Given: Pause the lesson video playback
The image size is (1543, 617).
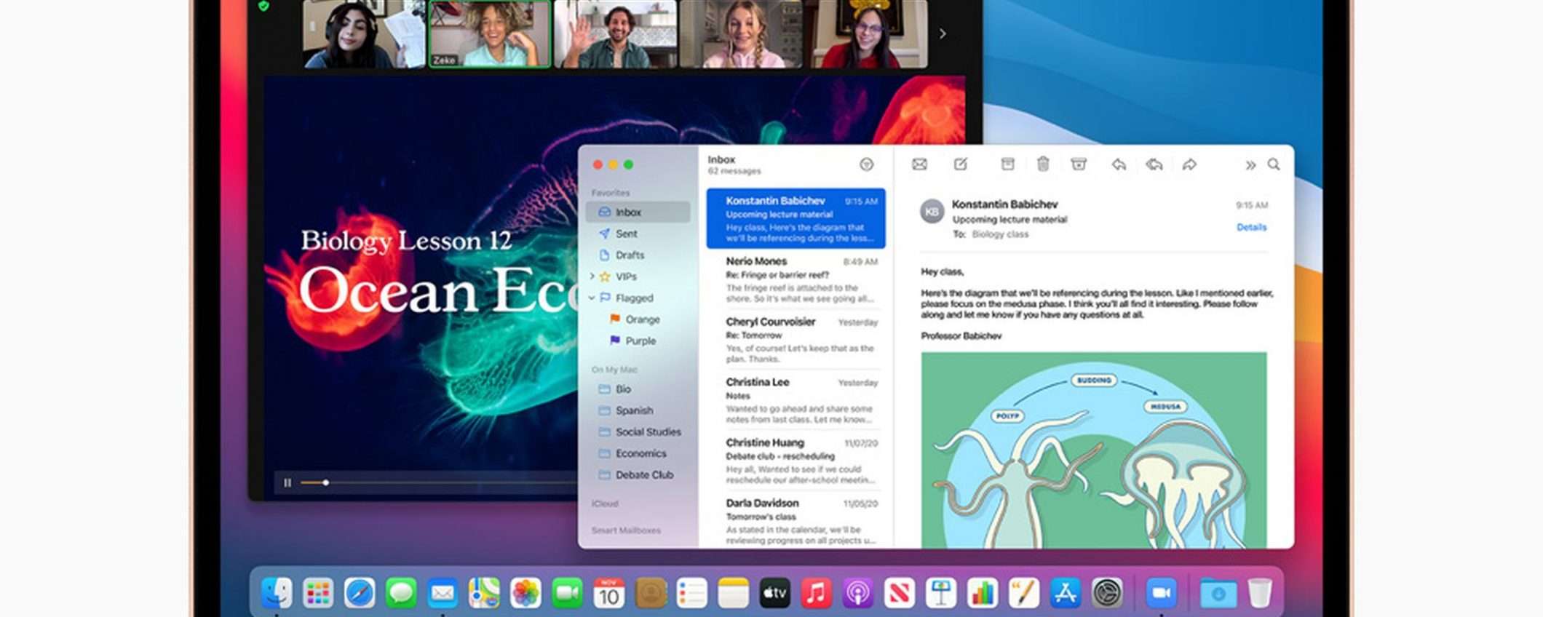Looking at the screenshot, I should coord(287,482).
